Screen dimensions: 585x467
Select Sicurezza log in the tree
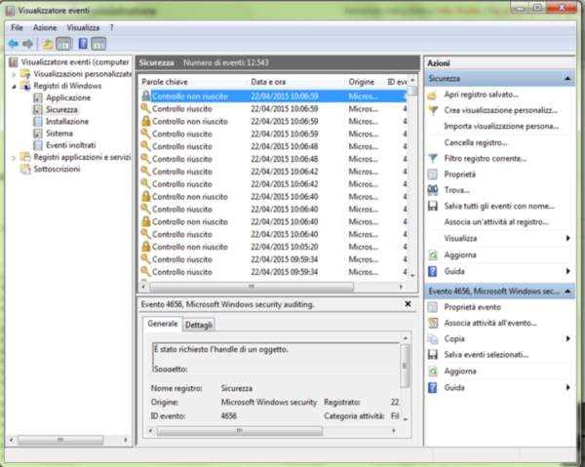coord(61,109)
